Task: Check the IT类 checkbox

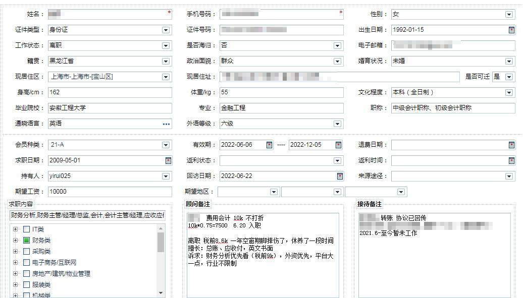Action: point(27,229)
